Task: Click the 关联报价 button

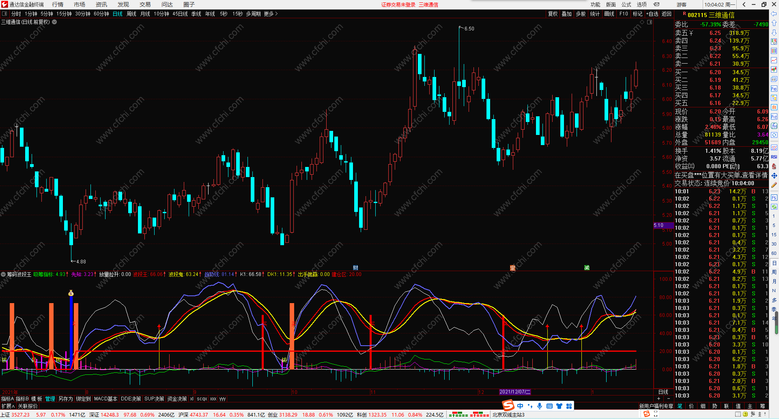Action: (x=28, y=406)
